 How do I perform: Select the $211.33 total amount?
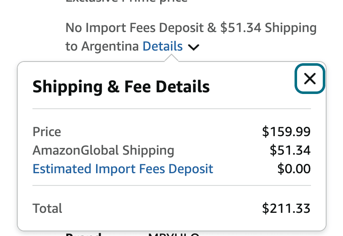(x=286, y=208)
